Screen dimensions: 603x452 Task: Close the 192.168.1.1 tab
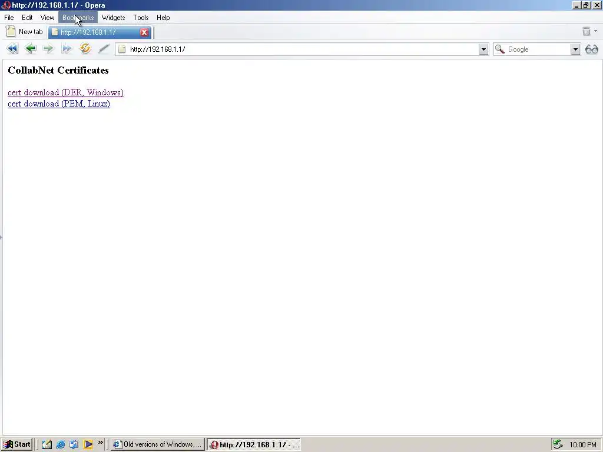pyautogui.click(x=144, y=32)
